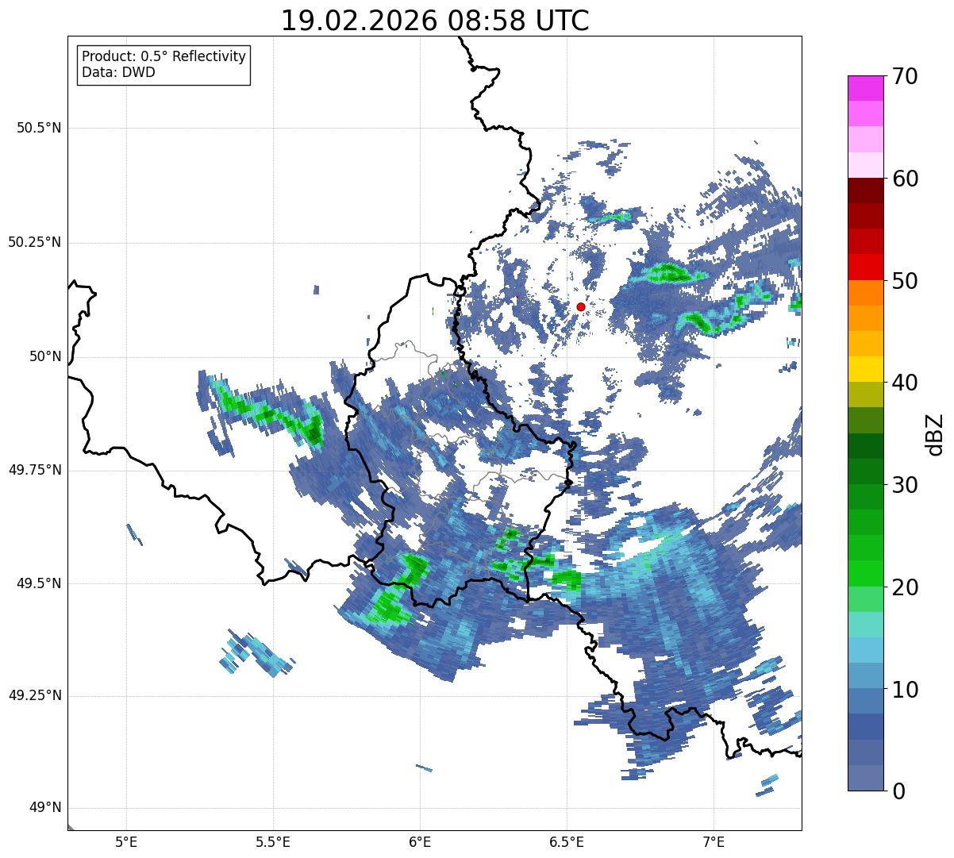Screen dimensions: 954x858
Task: Click the colorbar tick label 30
Action: pos(905,485)
